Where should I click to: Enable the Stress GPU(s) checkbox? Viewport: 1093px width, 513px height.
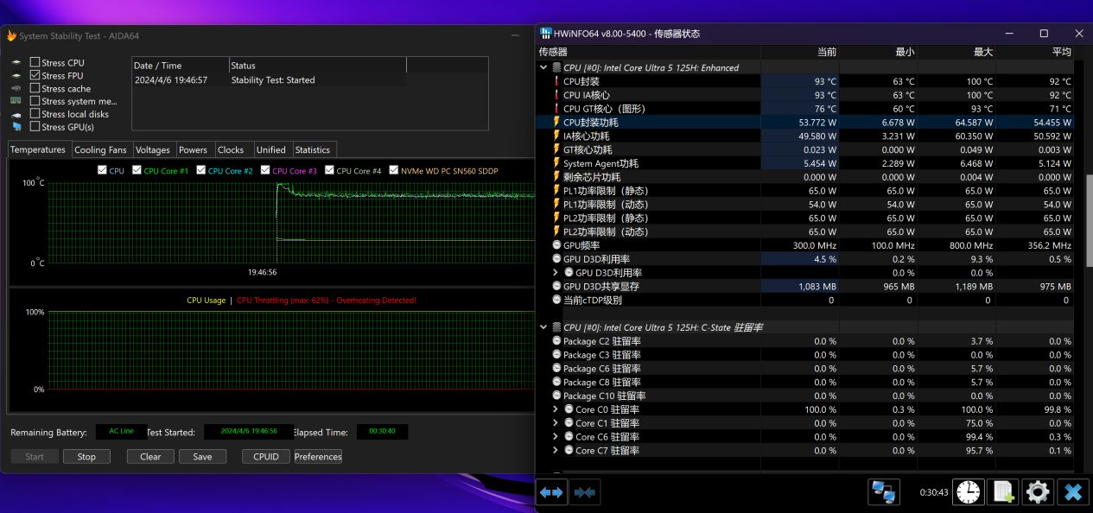[x=35, y=127]
